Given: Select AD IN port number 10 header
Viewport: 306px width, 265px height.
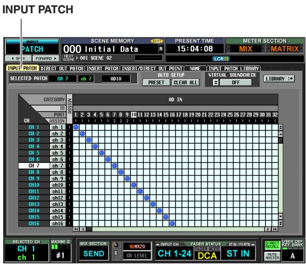Looking at the screenshot, I should click(134, 114).
